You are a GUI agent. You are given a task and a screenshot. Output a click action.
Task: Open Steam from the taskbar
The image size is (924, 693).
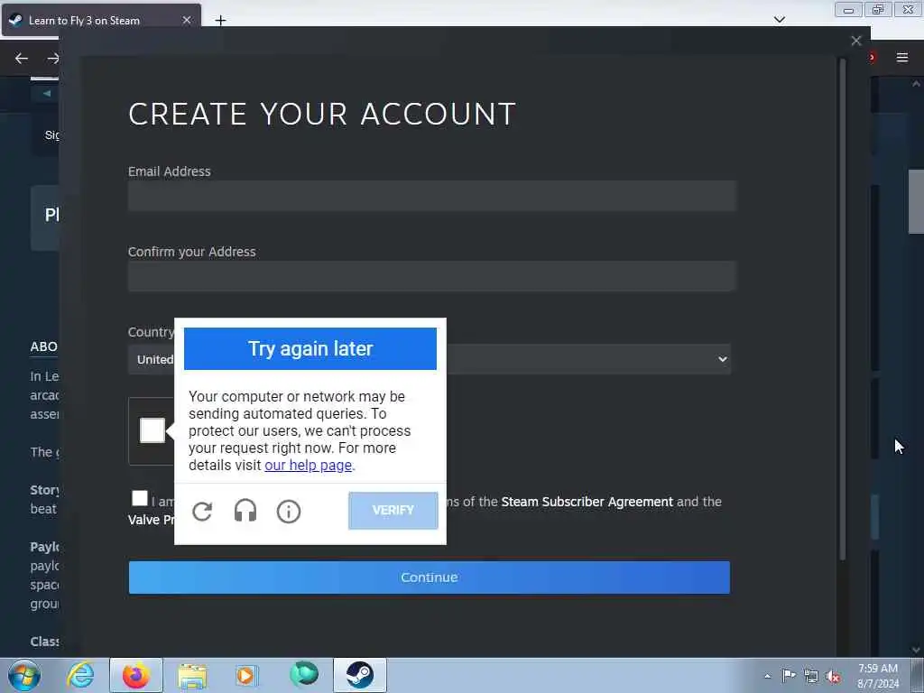tap(360, 675)
